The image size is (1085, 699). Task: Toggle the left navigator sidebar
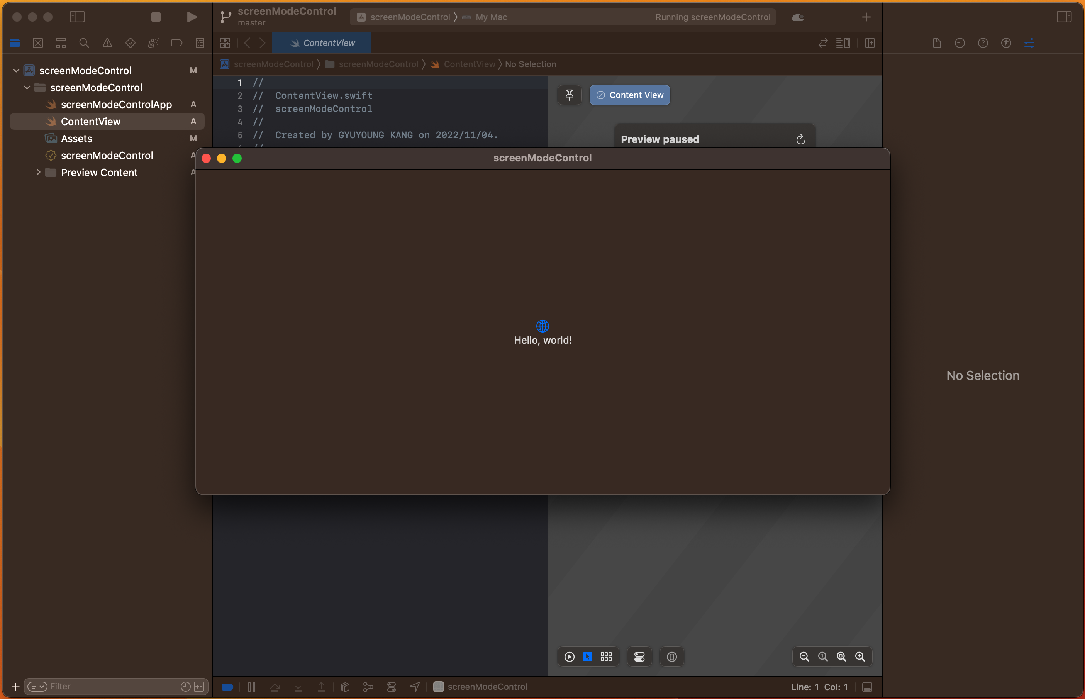point(77,17)
